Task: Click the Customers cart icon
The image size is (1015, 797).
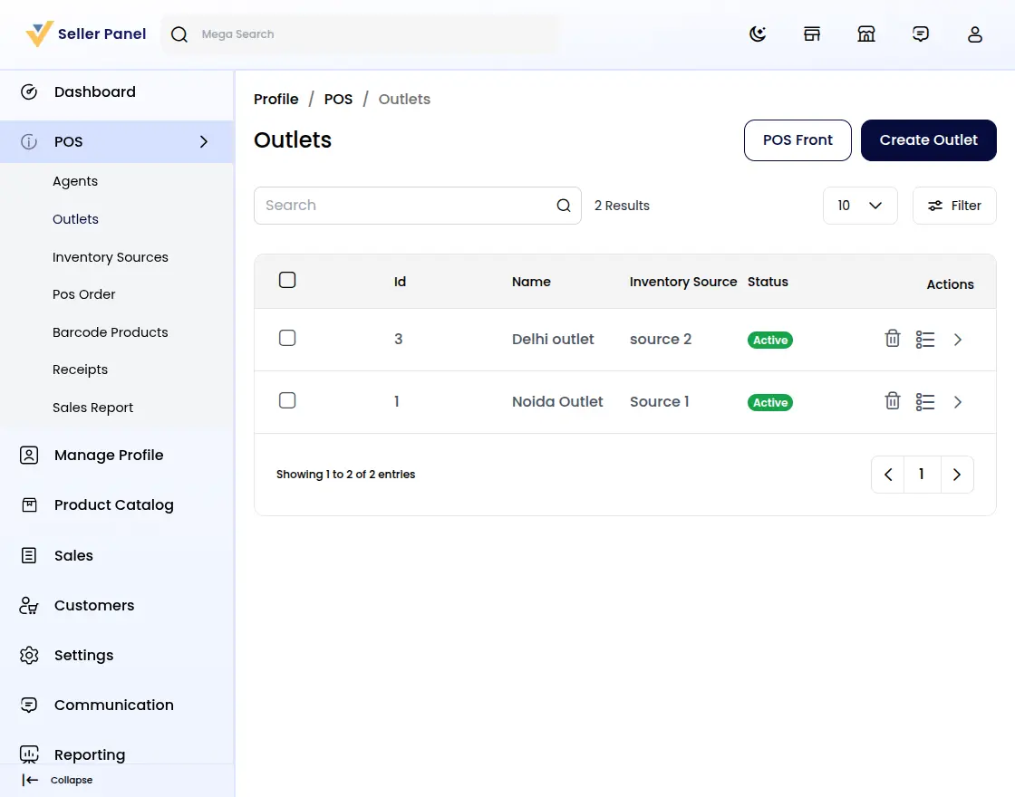Action: point(29,606)
